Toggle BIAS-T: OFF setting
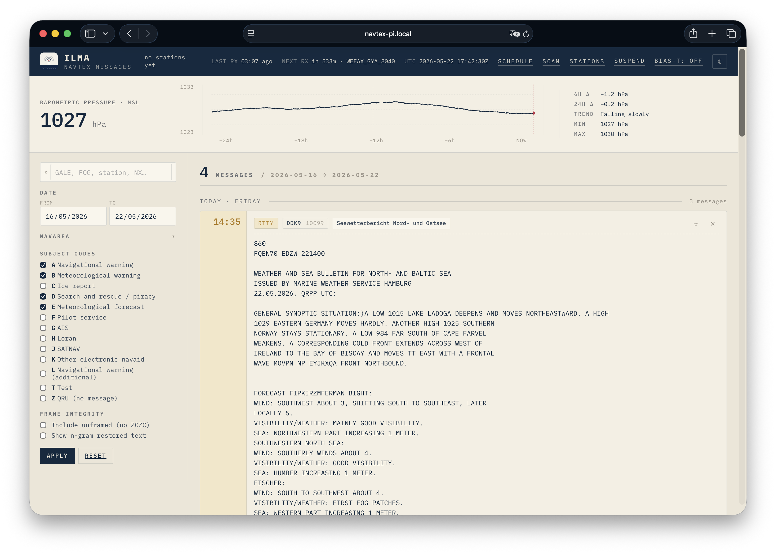The image size is (776, 554). point(678,61)
